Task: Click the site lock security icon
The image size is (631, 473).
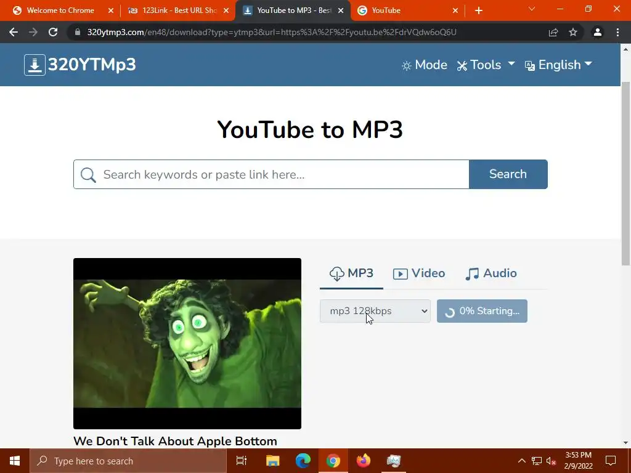Action: [x=78, y=32]
